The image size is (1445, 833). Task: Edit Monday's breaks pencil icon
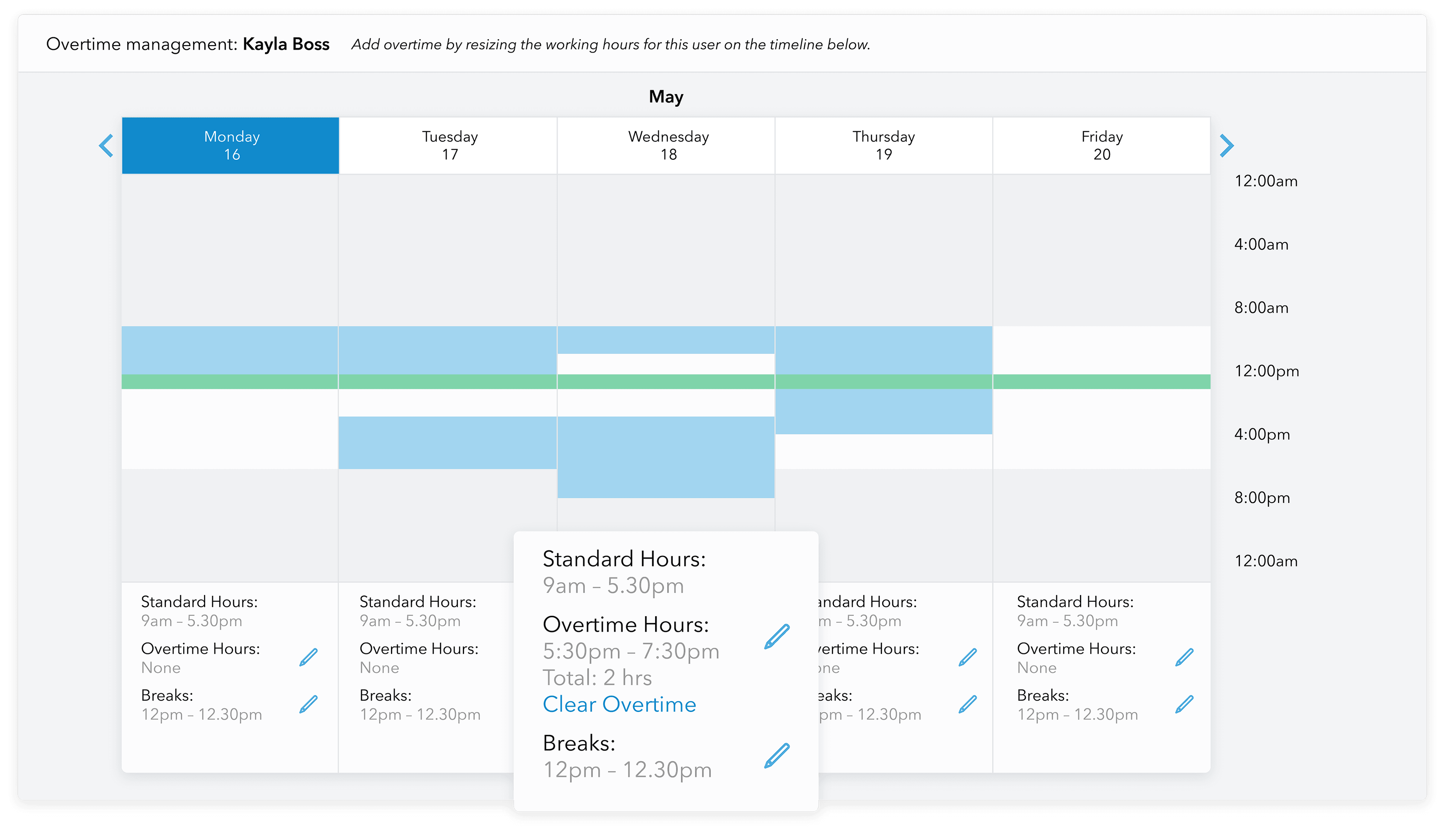point(308,704)
